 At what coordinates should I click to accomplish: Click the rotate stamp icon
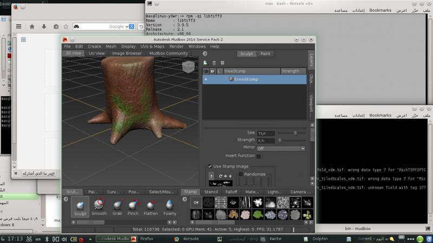pyautogui.click(x=221, y=176)
